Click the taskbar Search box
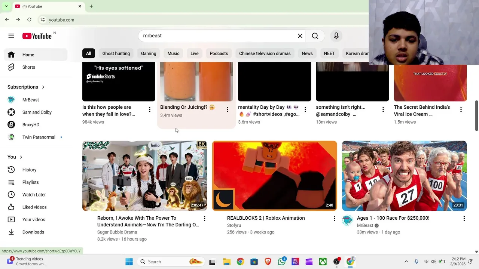The width and height of the screenshot is (479, 269). (170, 262)
